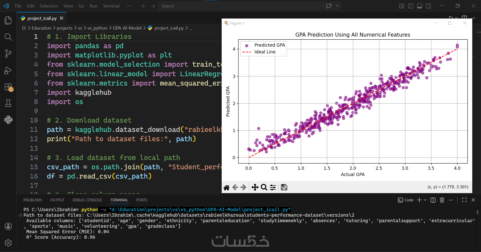
Task: Open the Search view in activity bar
Action: [x=8, y=37]
